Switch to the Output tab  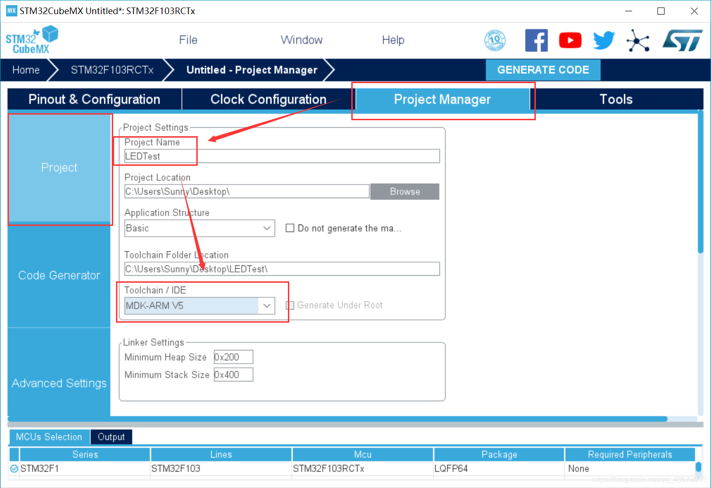111,437
